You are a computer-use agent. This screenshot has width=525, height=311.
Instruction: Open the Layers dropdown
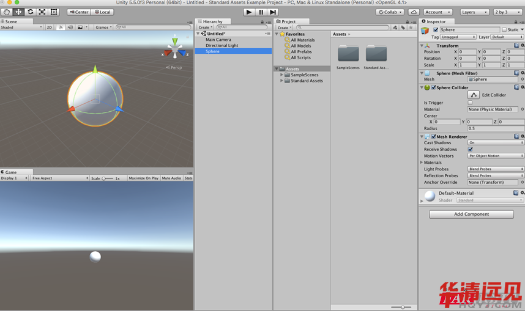(x=474, y=12)
